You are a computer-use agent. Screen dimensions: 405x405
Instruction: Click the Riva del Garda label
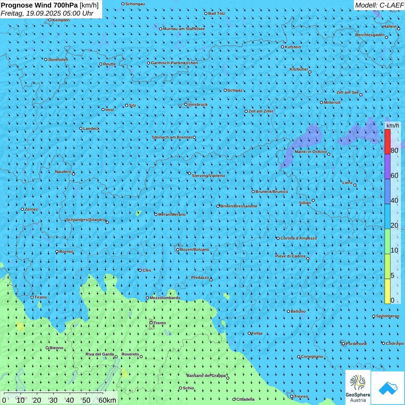[x=100, y=354]
